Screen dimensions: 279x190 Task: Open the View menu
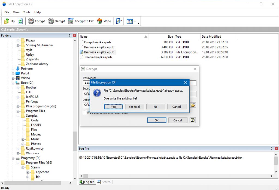(x=16, y=12)
